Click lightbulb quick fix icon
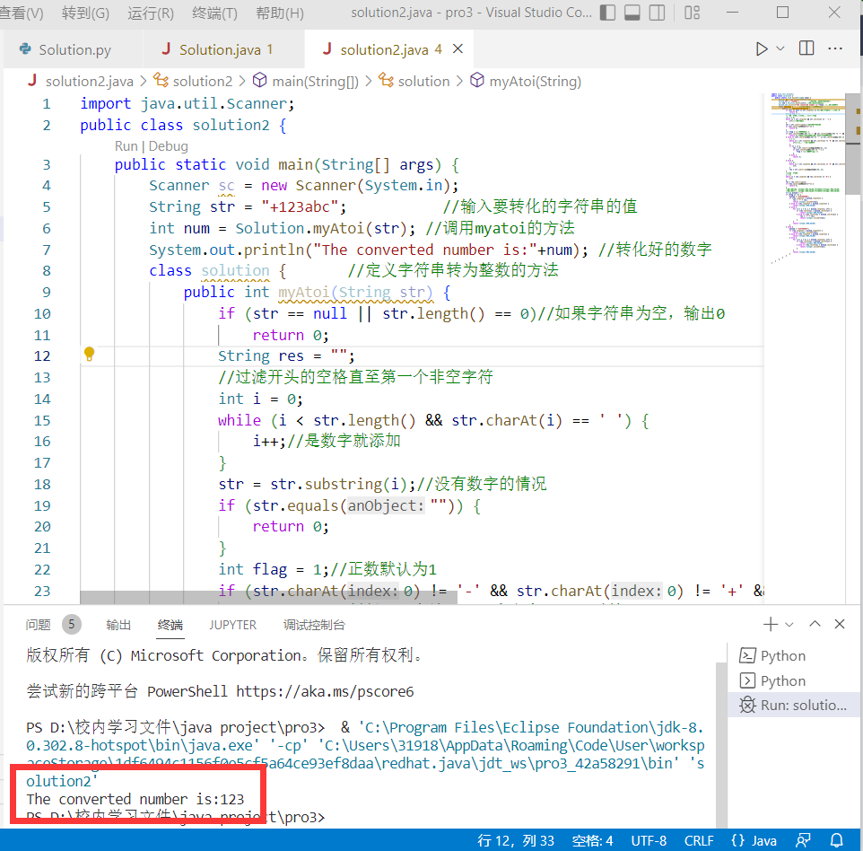Image resolution: width=863 pixels, height=851 pixels. [89, 355]
